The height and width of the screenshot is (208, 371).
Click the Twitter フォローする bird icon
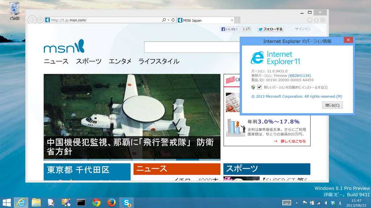coord(261,29)
